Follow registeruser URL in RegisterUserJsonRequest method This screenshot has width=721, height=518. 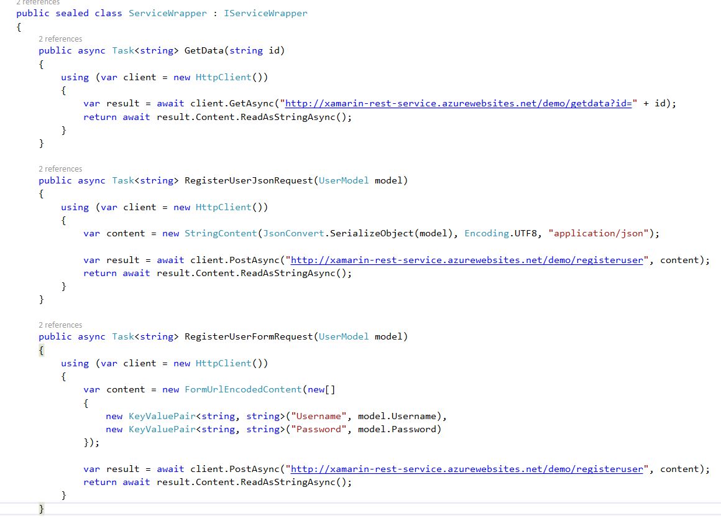click(x=467, y=260)
